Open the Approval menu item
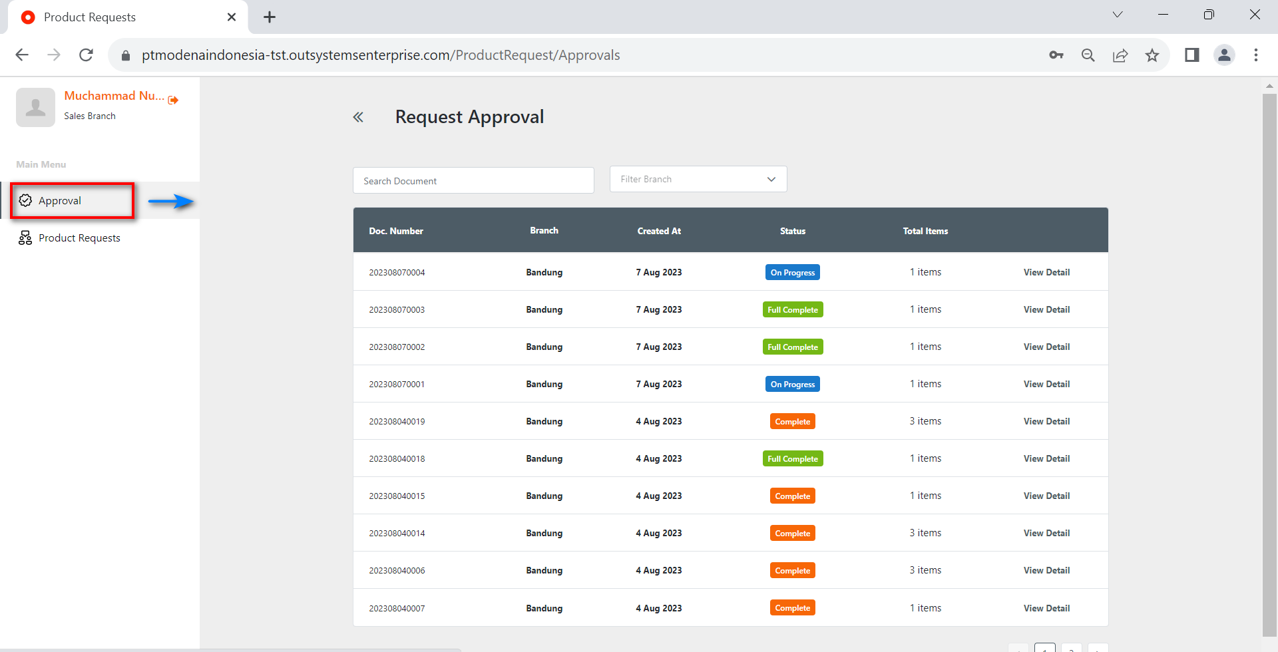 (x=60, y=201)
